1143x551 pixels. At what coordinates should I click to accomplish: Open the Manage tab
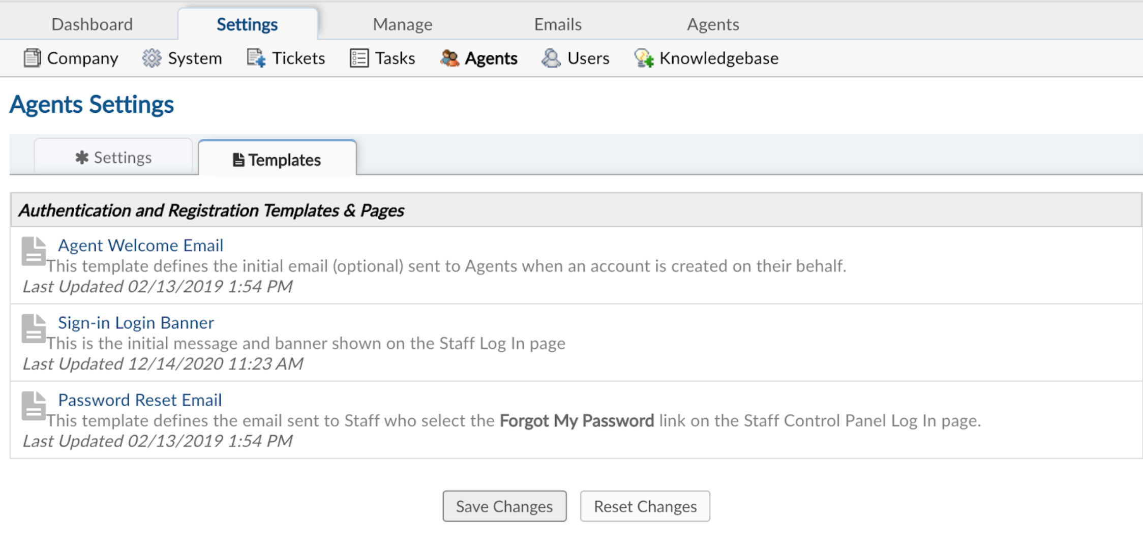402,23
